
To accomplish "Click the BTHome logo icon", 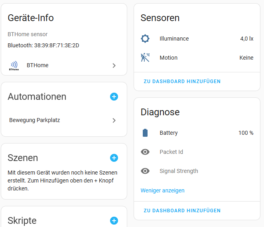I will pos(14,66).
